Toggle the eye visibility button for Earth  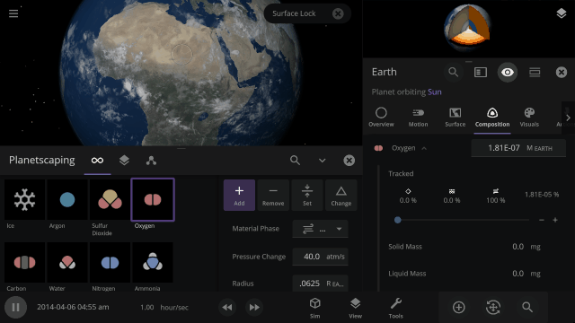(x=508, y=72)
